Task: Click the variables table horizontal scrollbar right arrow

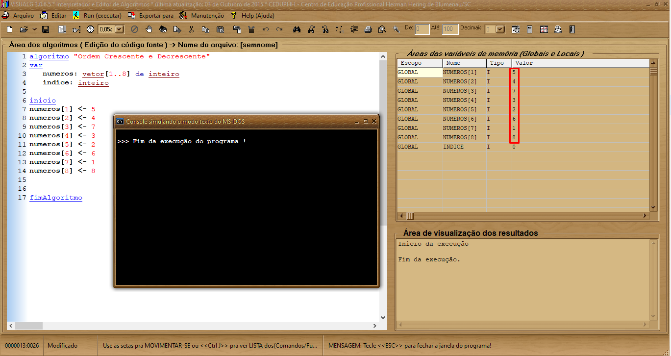Action: click(x=645, y=216)
